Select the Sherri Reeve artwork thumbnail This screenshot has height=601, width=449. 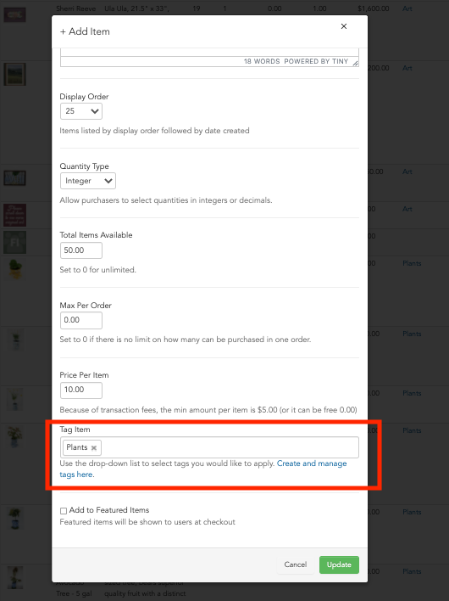pyautogui.click(x=15, y=14)
